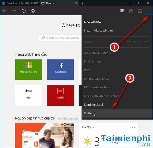
Task: Click the Share icon in toolbar
Action: (140, 11)
